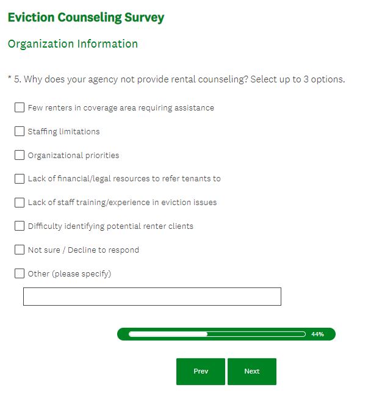Click the Eviction Counseling Survey title
382x401 pixels.
[86, 18]
